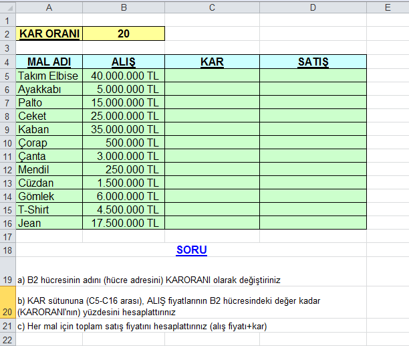Click the SORU hyperlink
This screenshot has height=346, width=409.
[x=191, y=250]
